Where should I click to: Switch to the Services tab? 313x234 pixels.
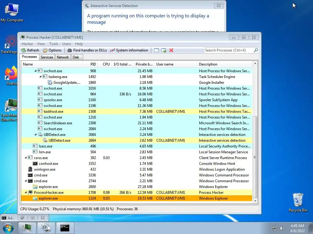tap(47, 57)
